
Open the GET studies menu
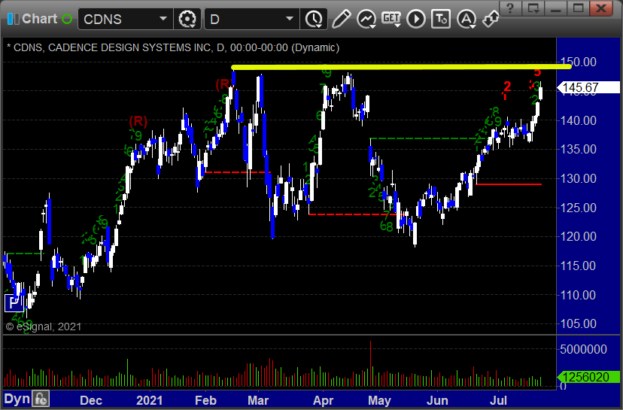[x=391, y=19]
